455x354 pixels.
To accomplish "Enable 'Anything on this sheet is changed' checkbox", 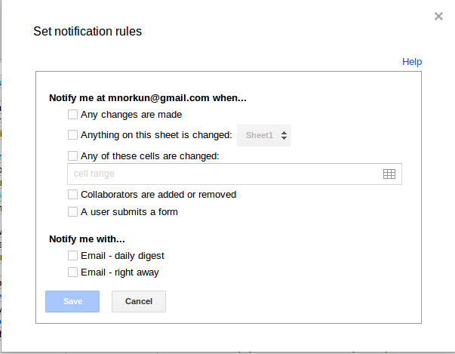I will [73, 135].
